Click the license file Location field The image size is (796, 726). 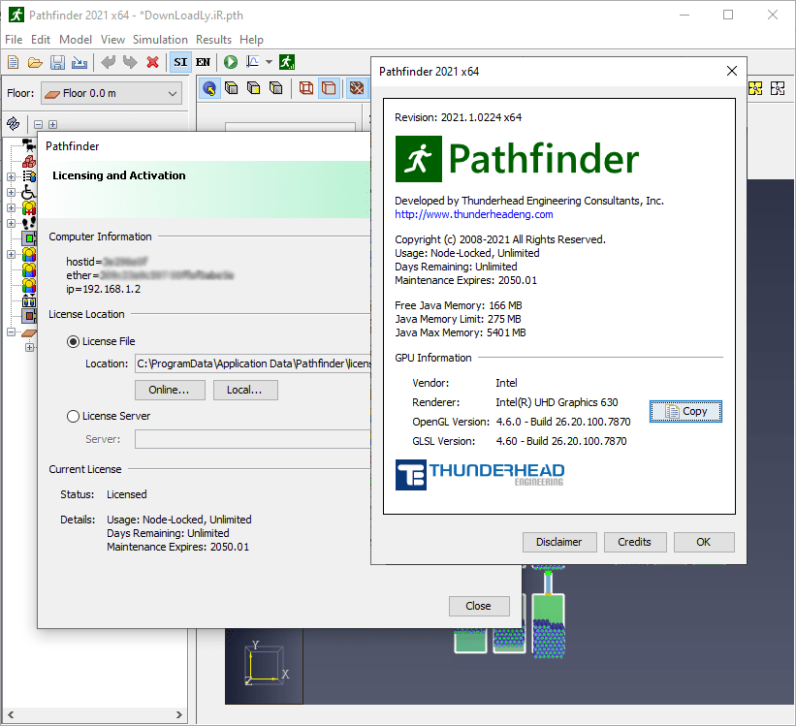coord(252,364)
